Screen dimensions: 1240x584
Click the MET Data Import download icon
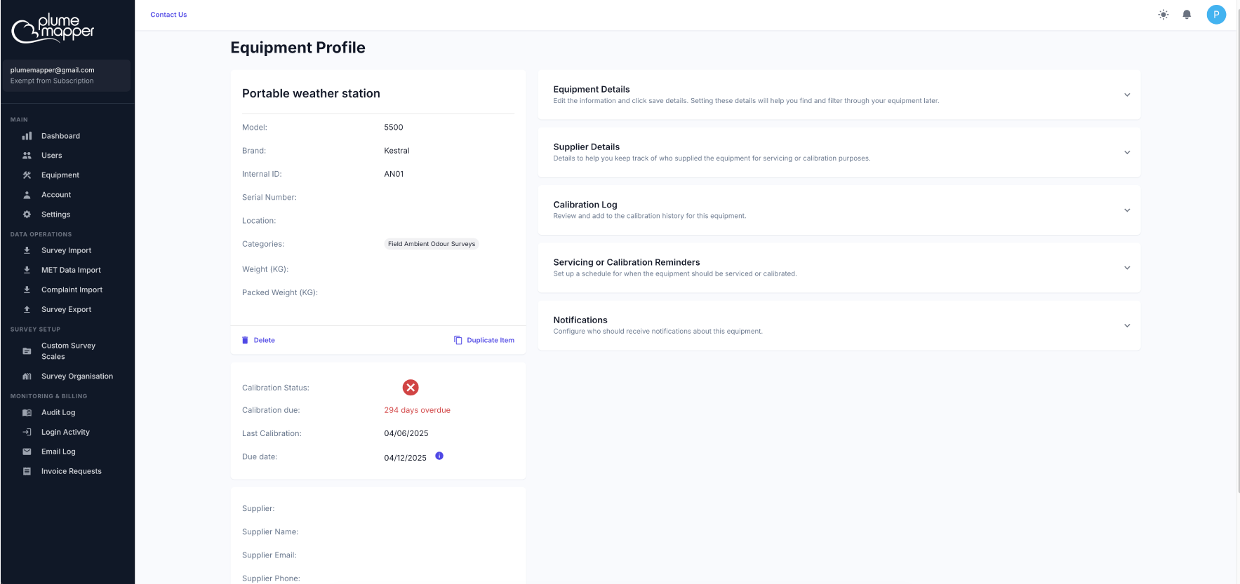point(27,270)
